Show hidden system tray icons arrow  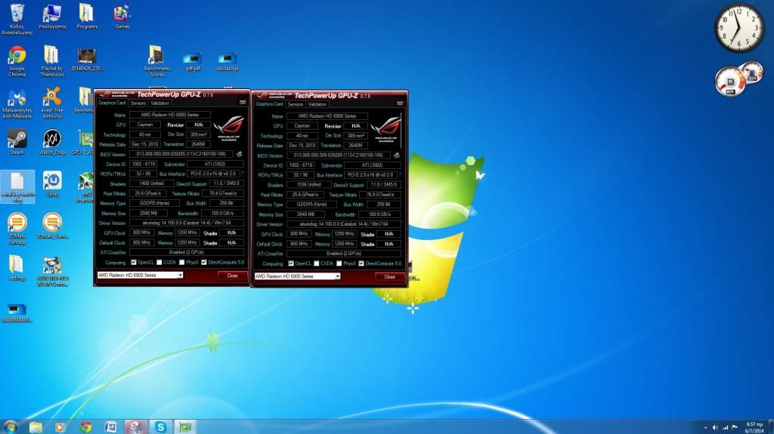[x=707, y=426]
